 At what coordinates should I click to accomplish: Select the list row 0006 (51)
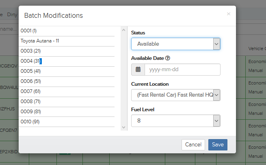[67, 82]
